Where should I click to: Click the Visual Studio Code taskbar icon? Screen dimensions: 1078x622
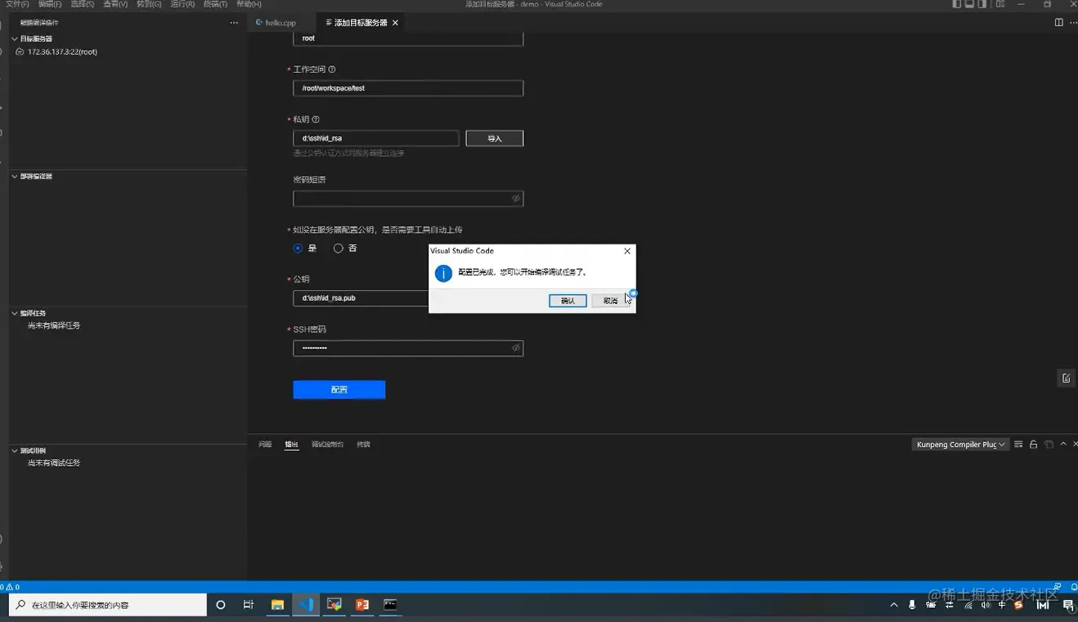pyautogui.click(x=306, y=605)
